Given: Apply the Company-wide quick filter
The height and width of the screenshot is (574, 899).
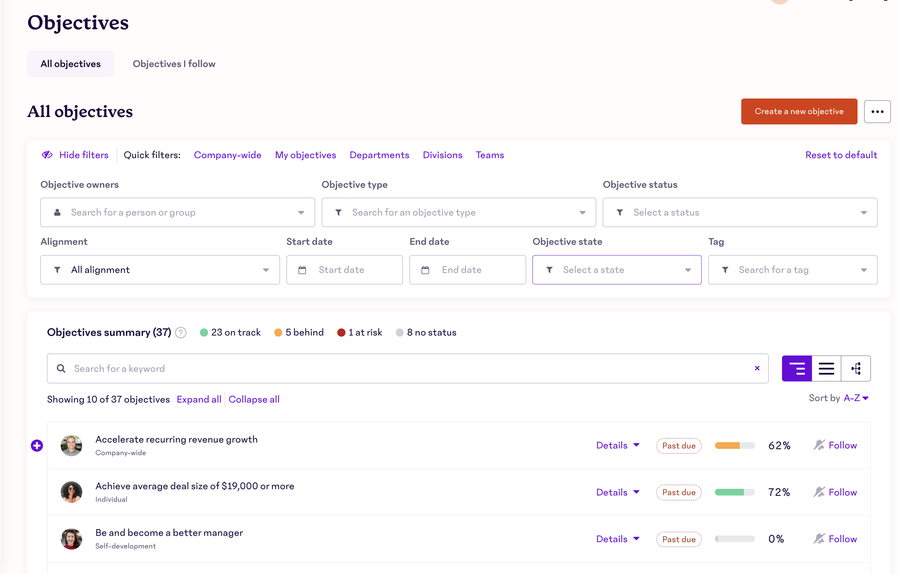Looking at the screenshot, I should pyautogui.click(x=227, y=155).
